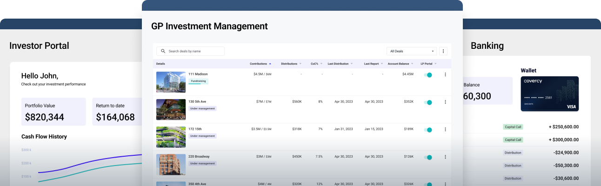Image resolution: width=601 pixels, height=186 pixels.
Task: Open the 220 Broadway deal name
Action: pos(199,156)
